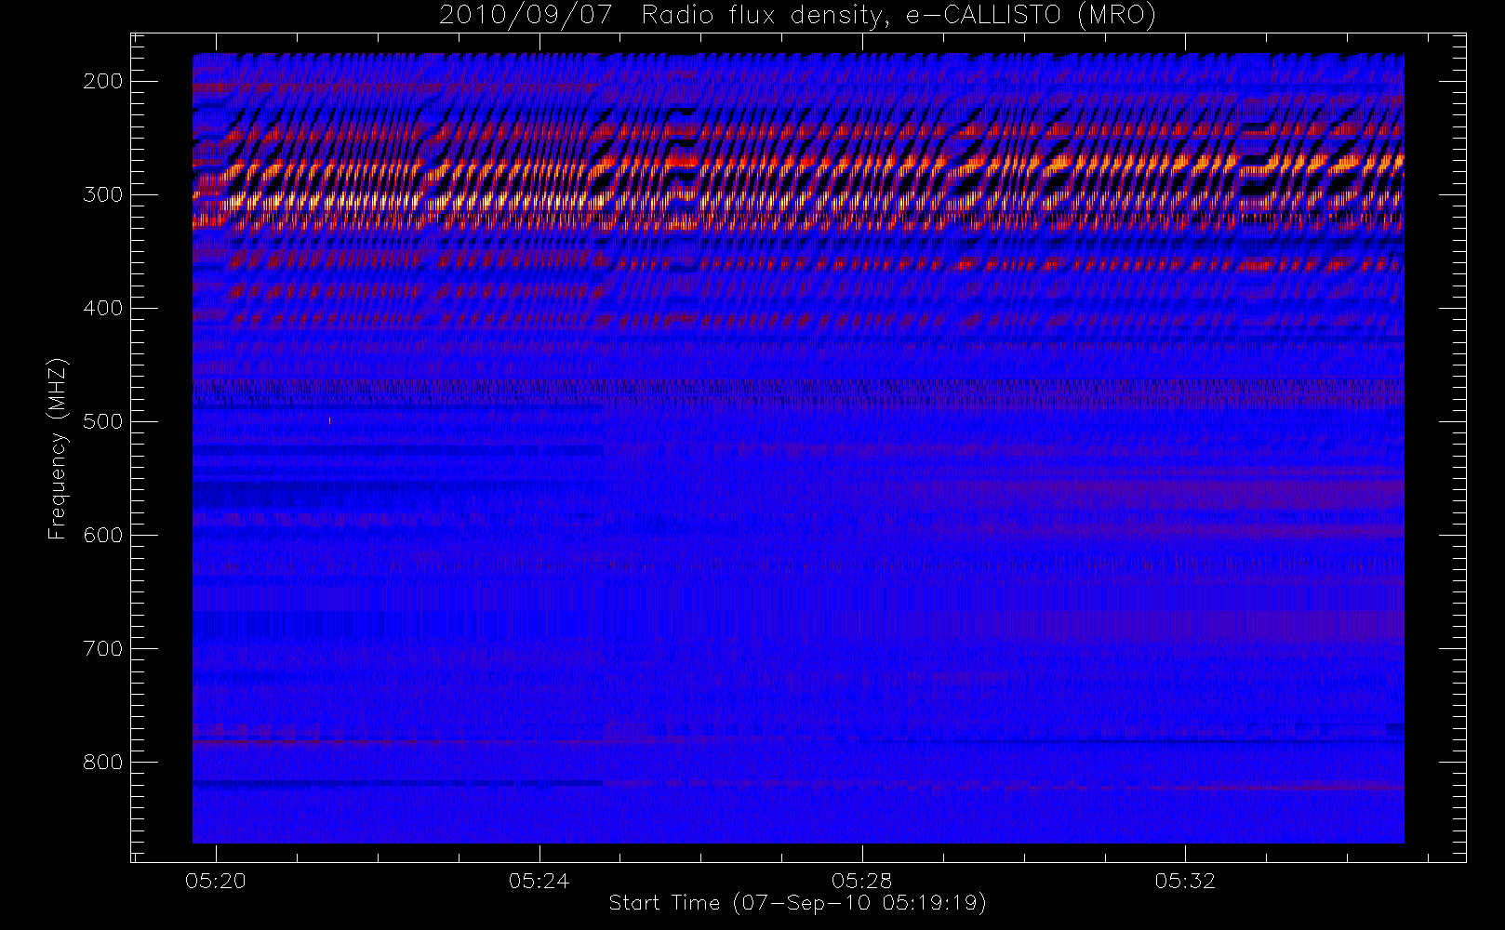The image size is (1505, 930).
Task: Click the Frequency (MHZ) axis label
Action: 58,448
